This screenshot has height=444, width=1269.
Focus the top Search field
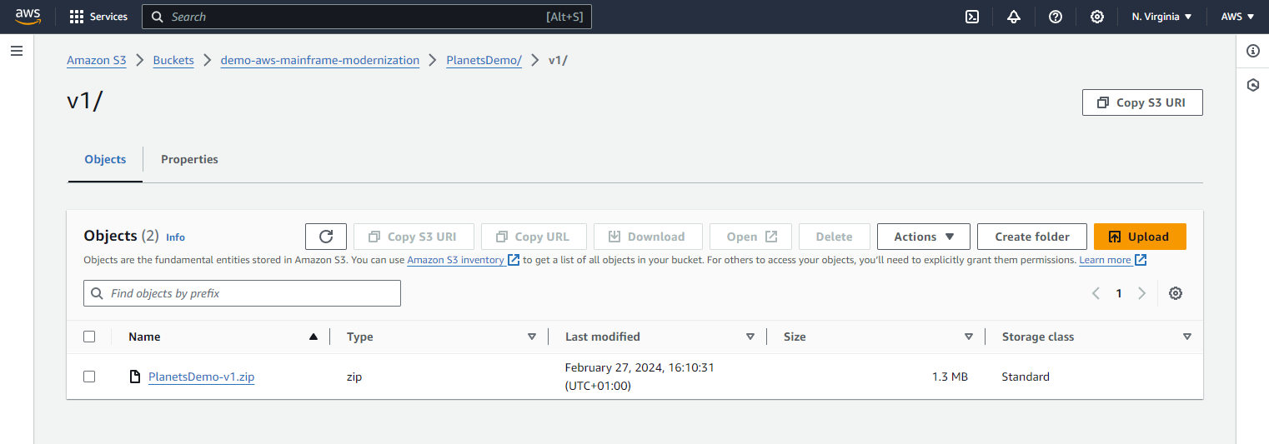[x=367, y=17]
